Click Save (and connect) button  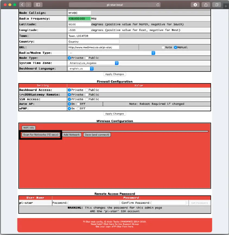pos(97,135)
